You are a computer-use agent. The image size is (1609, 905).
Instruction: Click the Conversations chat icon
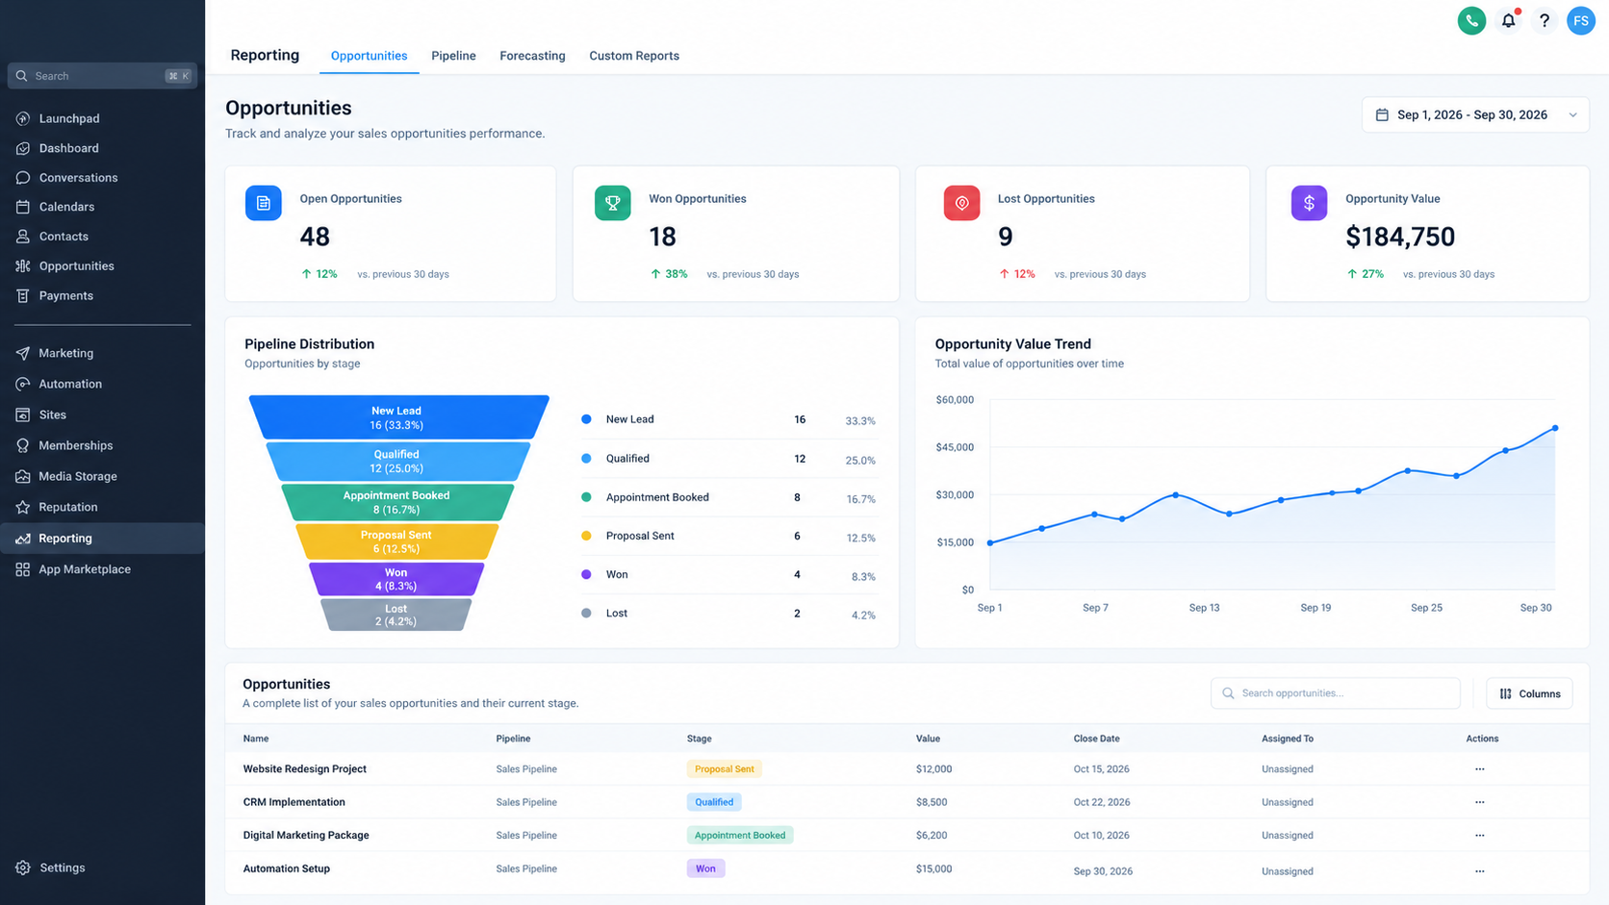23,178
